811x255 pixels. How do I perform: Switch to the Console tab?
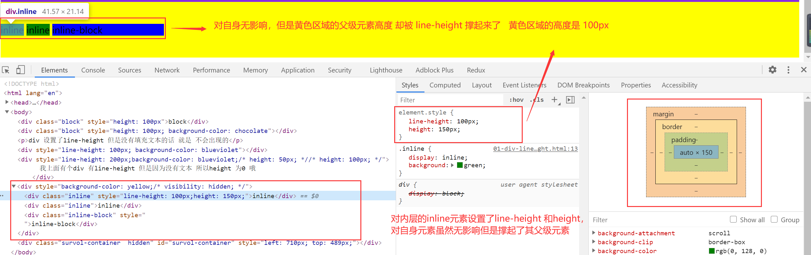(x=93, y=70)
